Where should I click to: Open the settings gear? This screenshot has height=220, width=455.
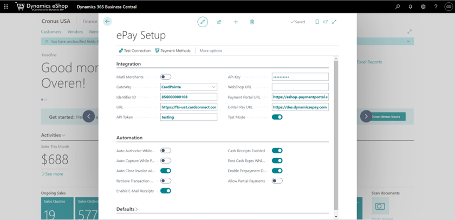(x=423, y=7)
